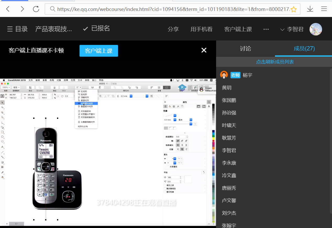Bookmark this page with the star icon
This screenshot has height=228, width=332.
(294, 9)
